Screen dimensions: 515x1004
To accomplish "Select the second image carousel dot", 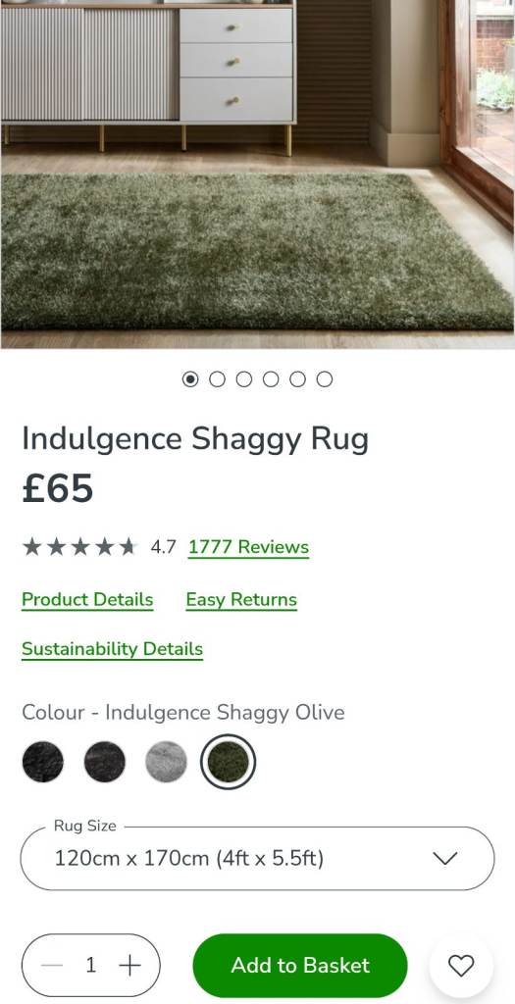I will tap(217, 379).
